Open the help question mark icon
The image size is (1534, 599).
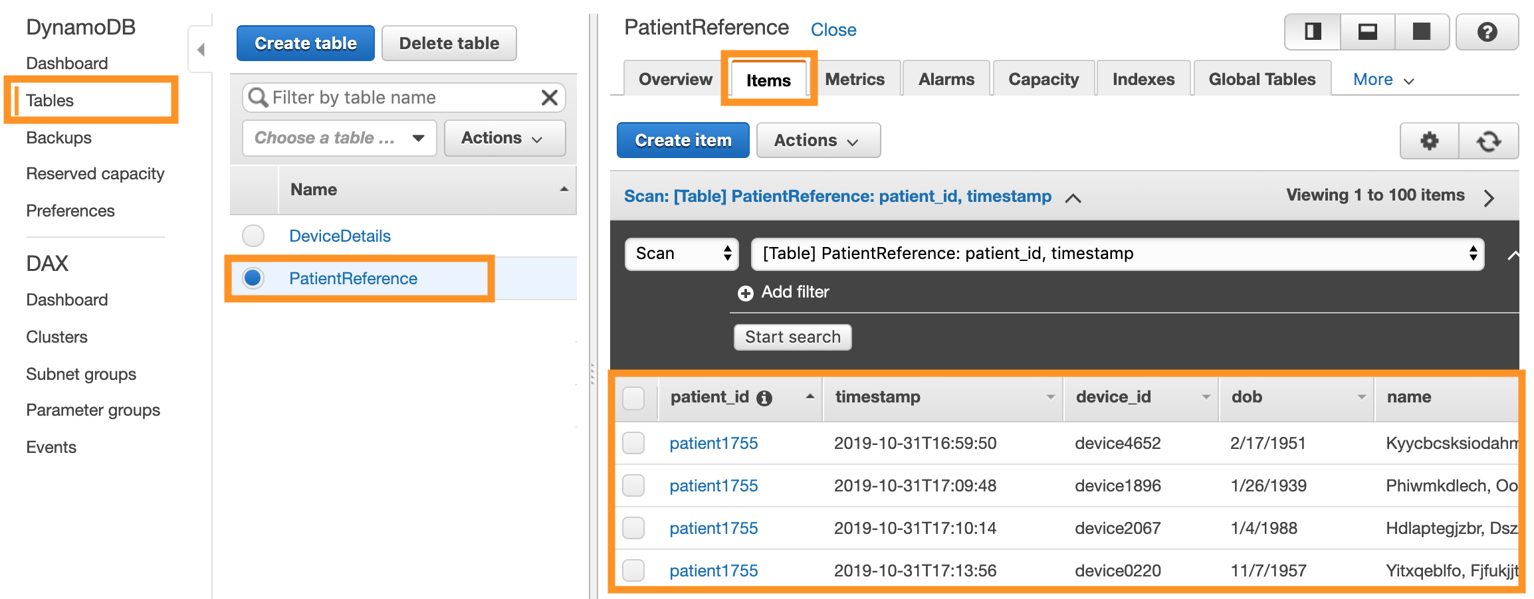(x=1487, y=32)
